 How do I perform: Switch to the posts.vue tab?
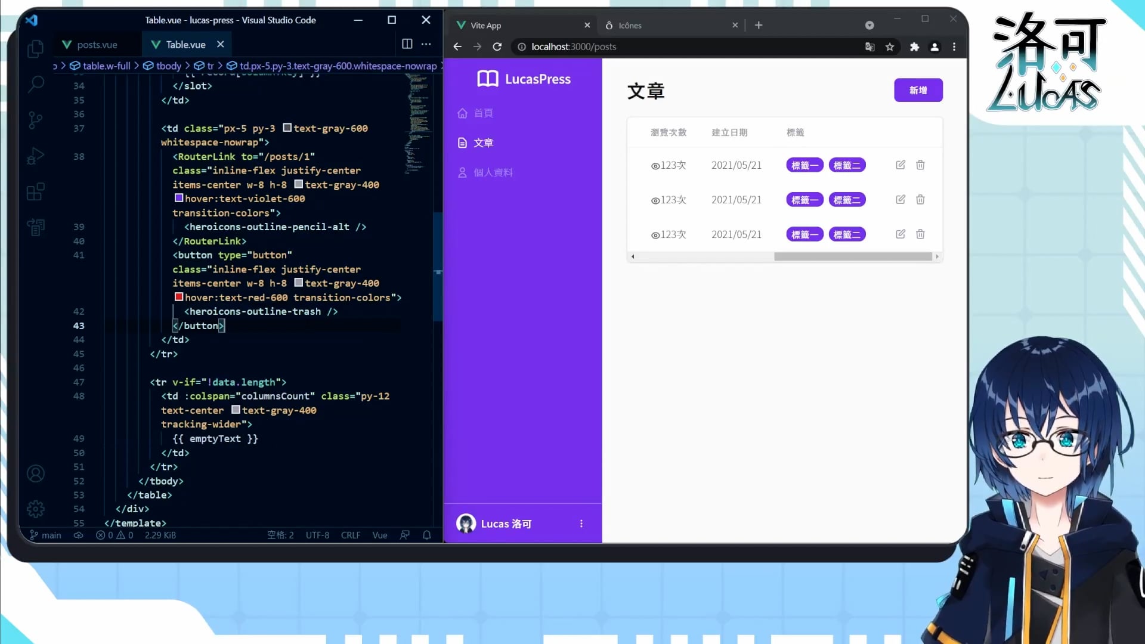(97, 45)
